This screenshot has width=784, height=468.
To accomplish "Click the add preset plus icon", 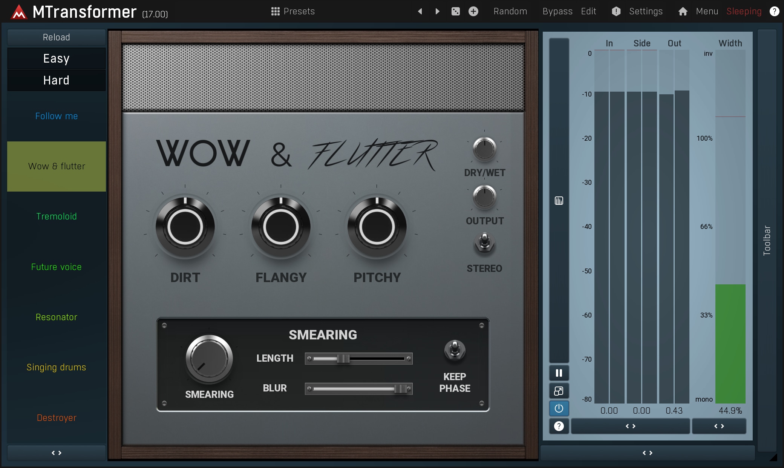I will pos(473,11).
